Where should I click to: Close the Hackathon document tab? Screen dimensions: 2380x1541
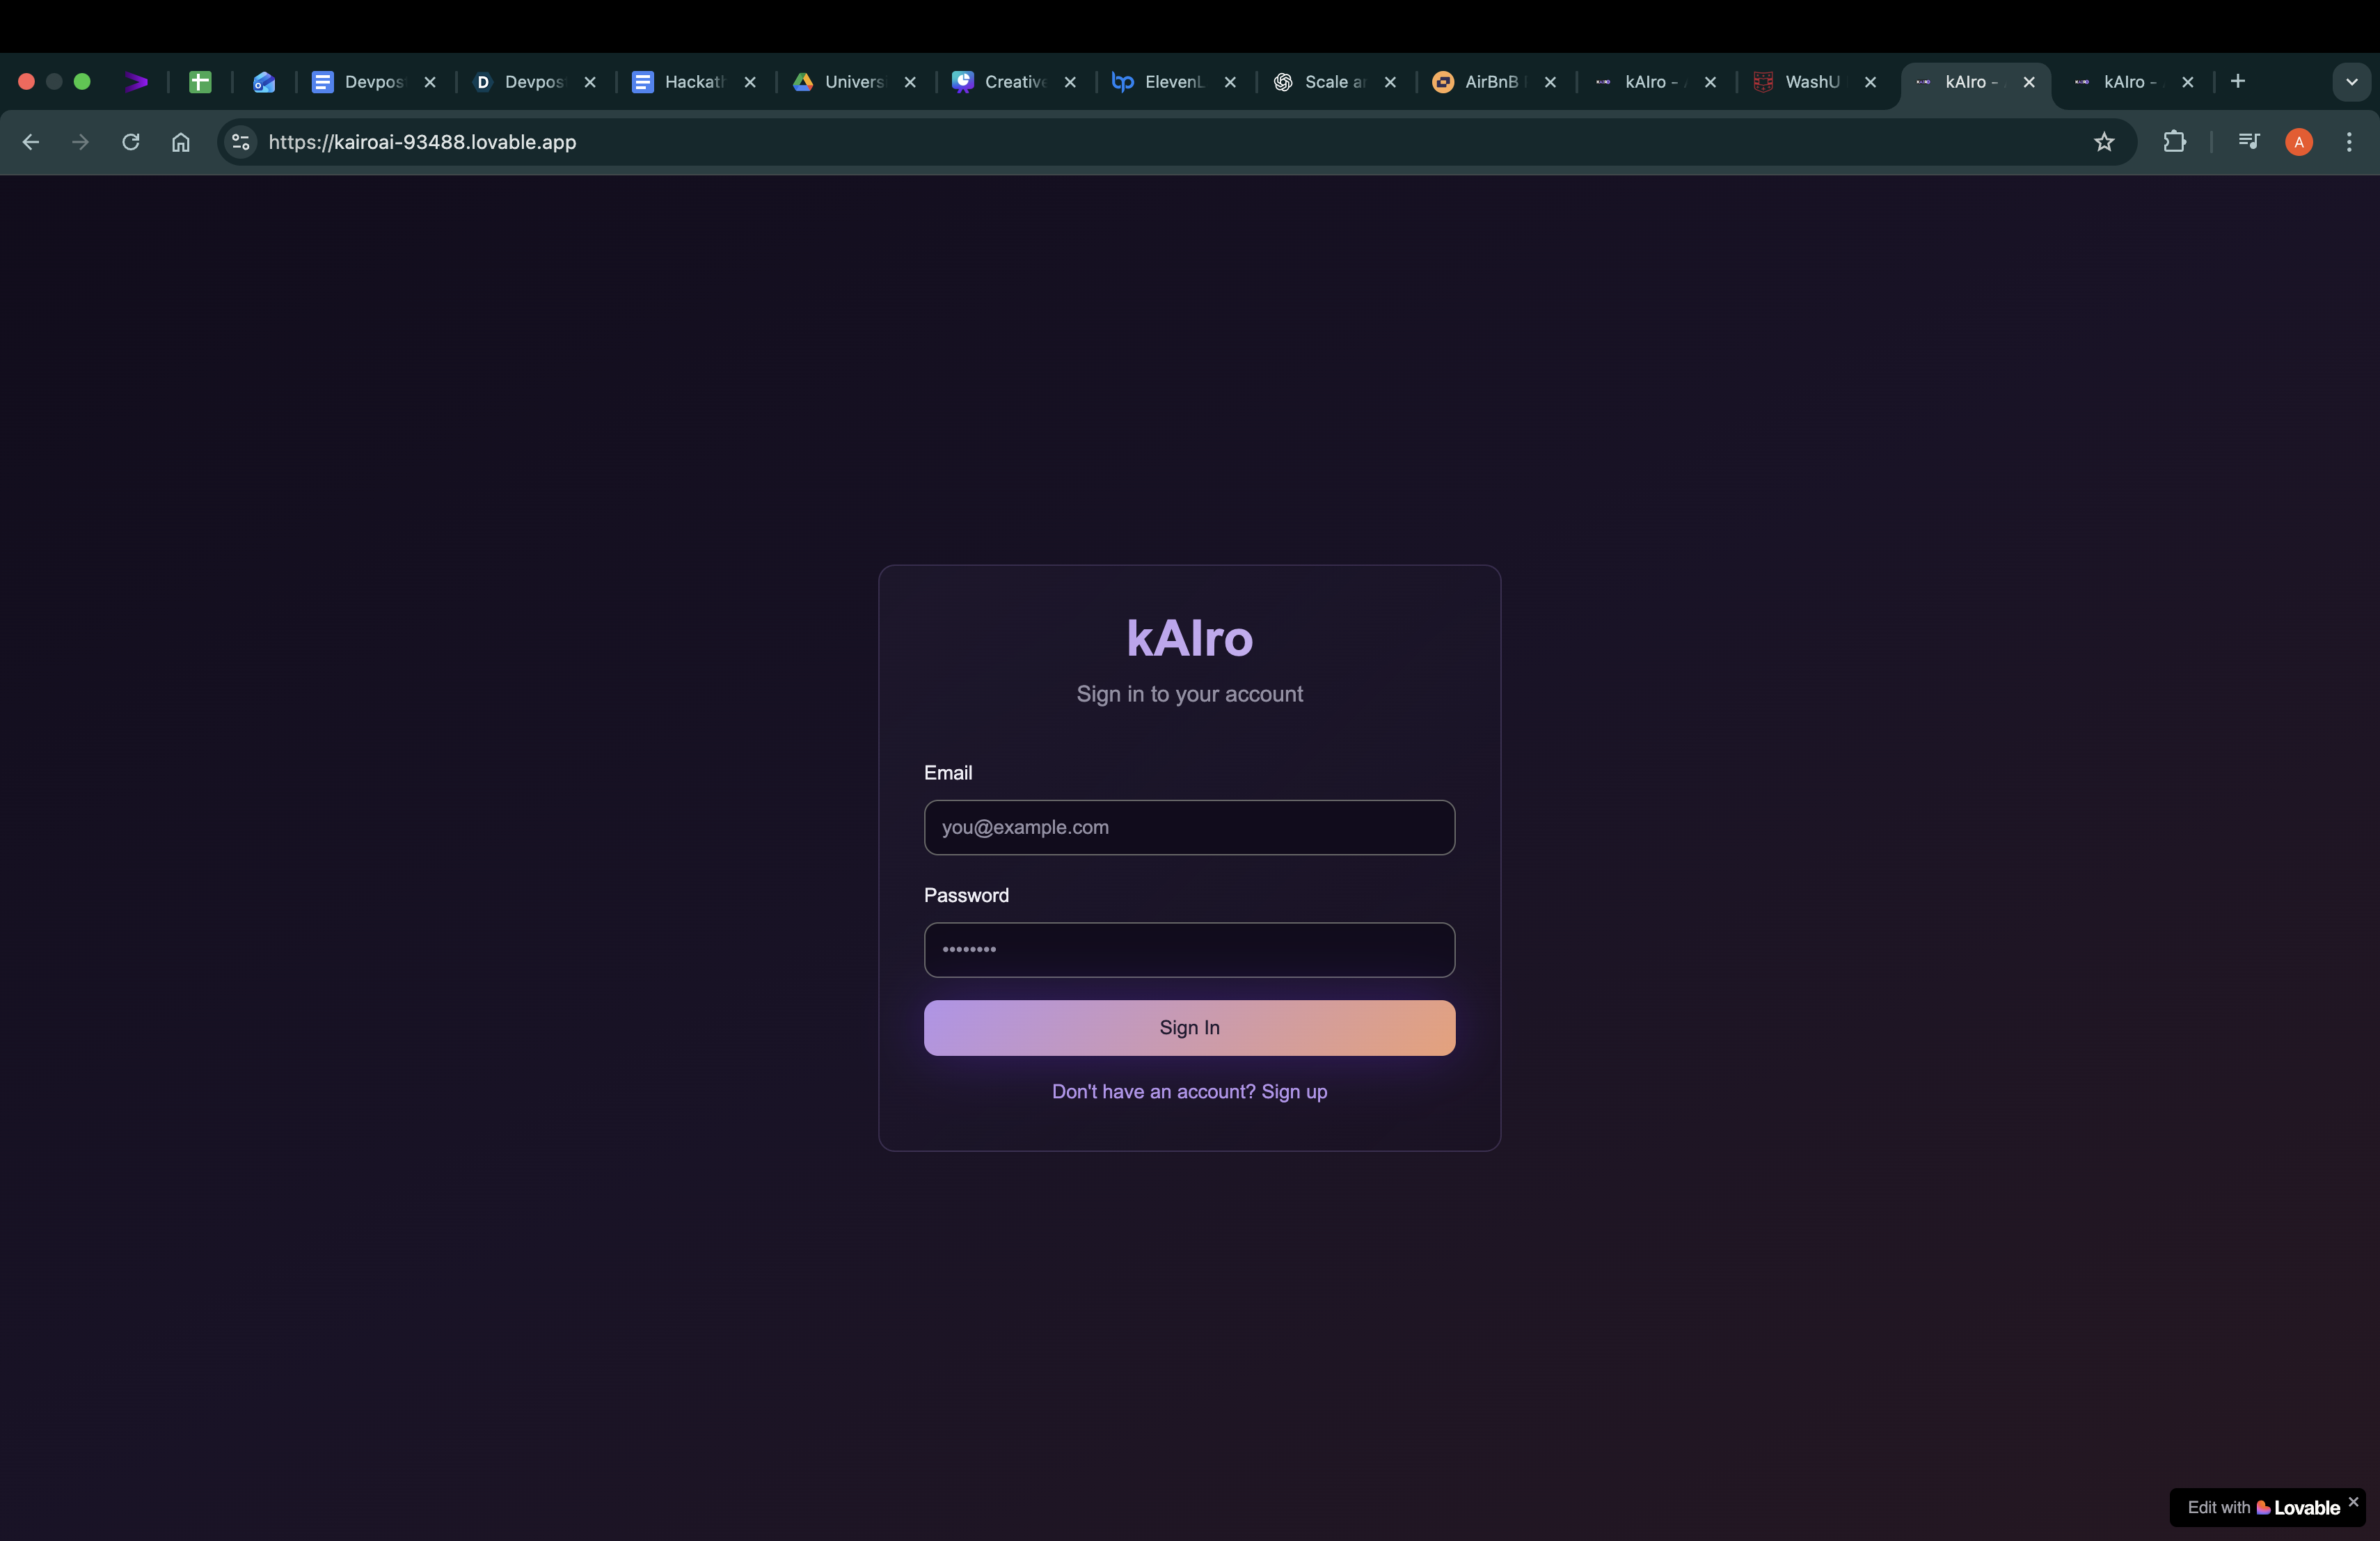[750, 82]
